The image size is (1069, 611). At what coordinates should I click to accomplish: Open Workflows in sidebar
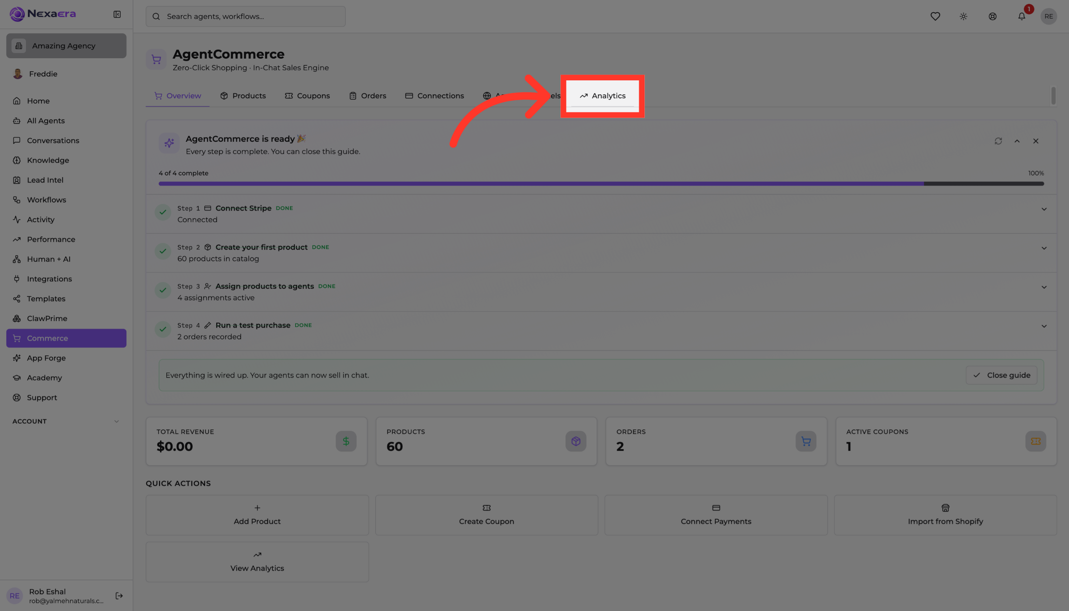[x=66, y=200]
